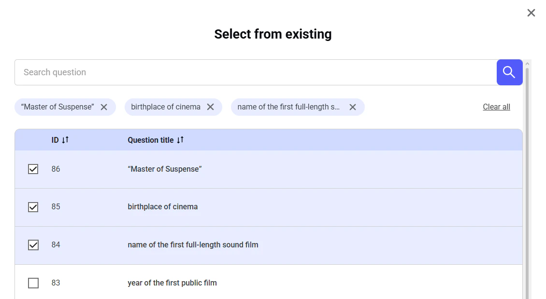Click the Question title header label
546x299 pixels.
pyautogui.click(x=150, y=140)
